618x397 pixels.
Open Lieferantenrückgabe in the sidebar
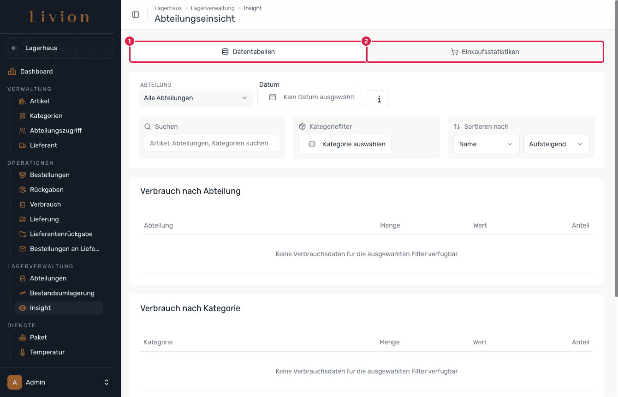click(x=59, y=234)
